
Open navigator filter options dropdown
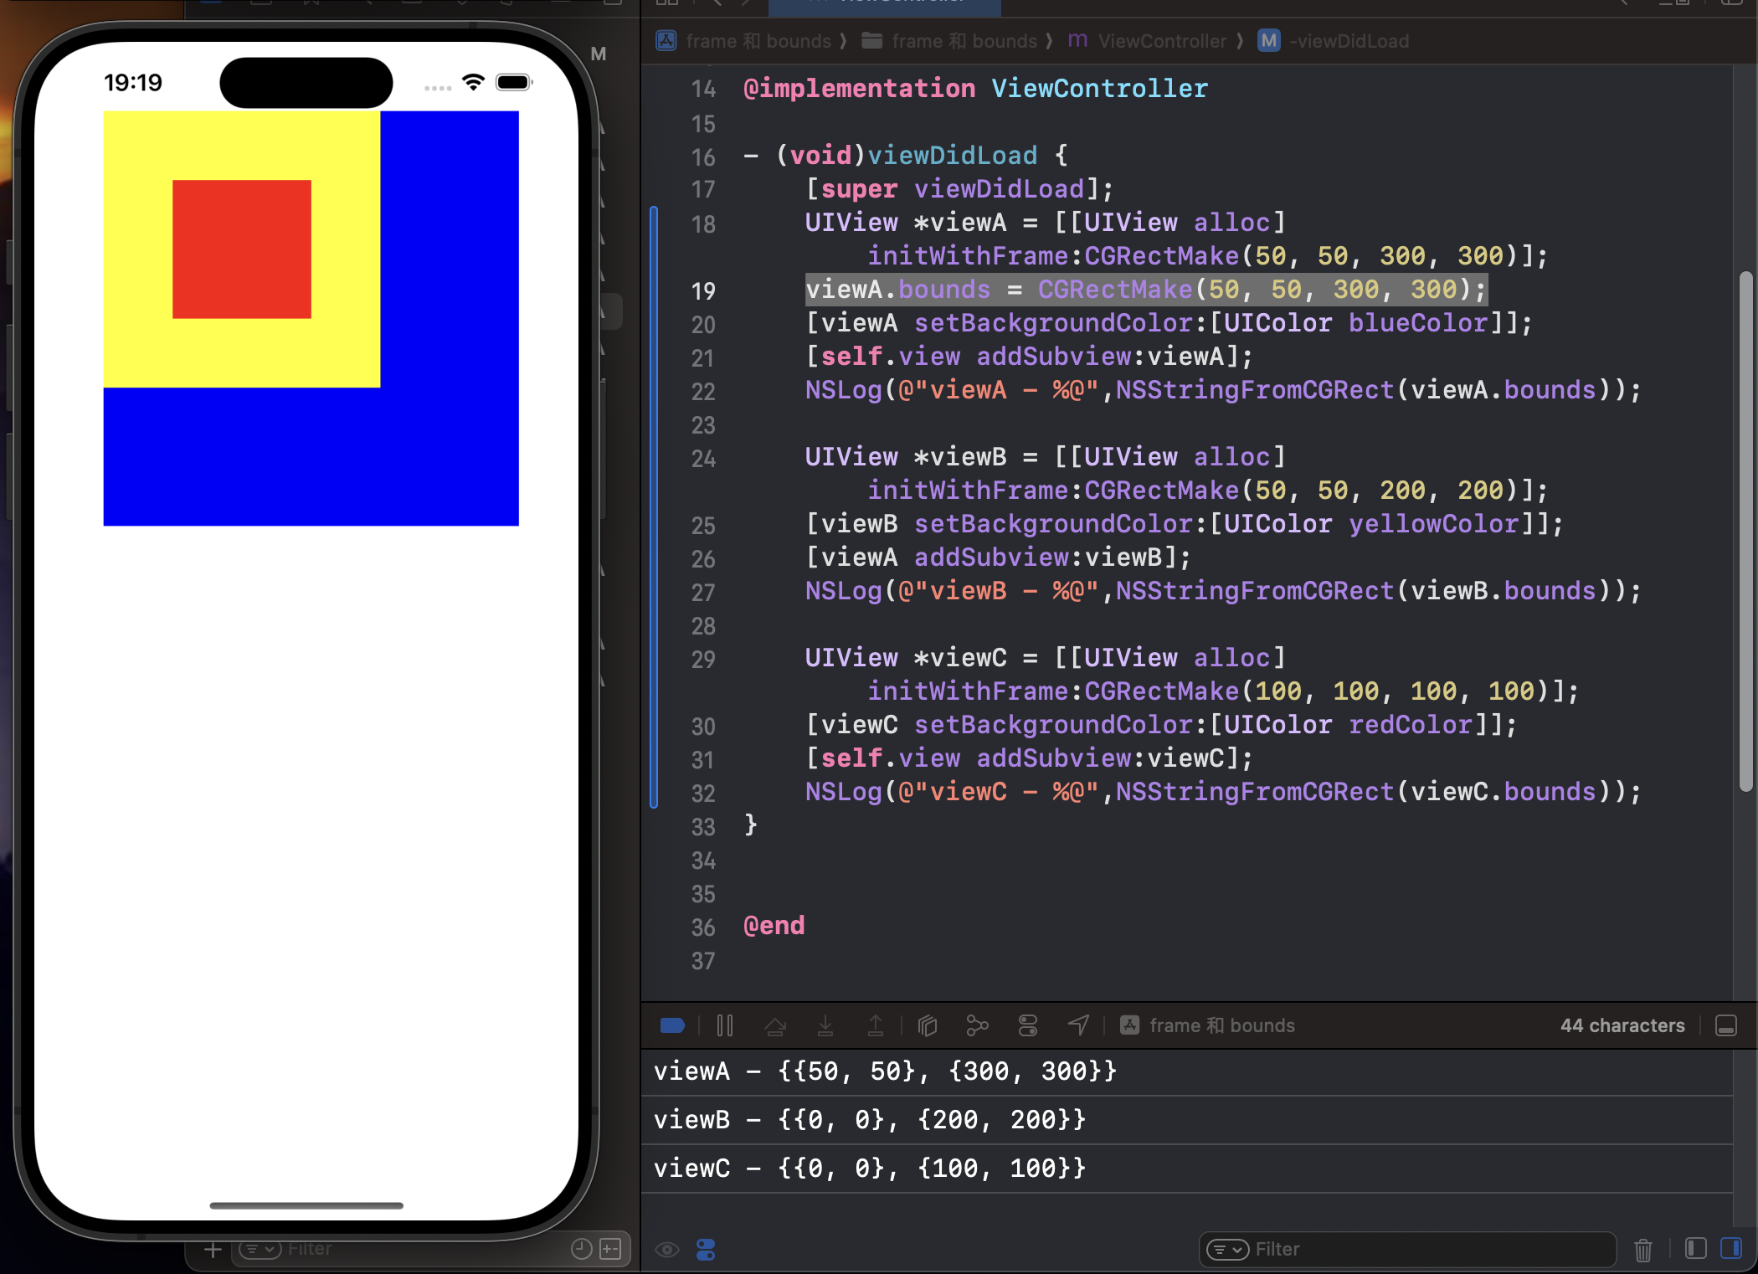260,1250
